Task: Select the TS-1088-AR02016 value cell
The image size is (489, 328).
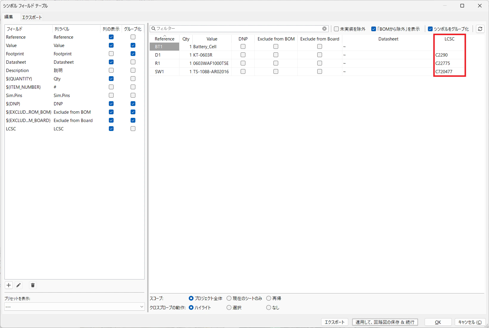Action: (x=212, y=71)
